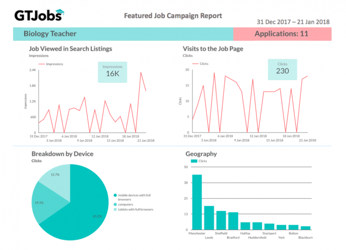Click the Clicks legend in job page chart

(200, 63)
